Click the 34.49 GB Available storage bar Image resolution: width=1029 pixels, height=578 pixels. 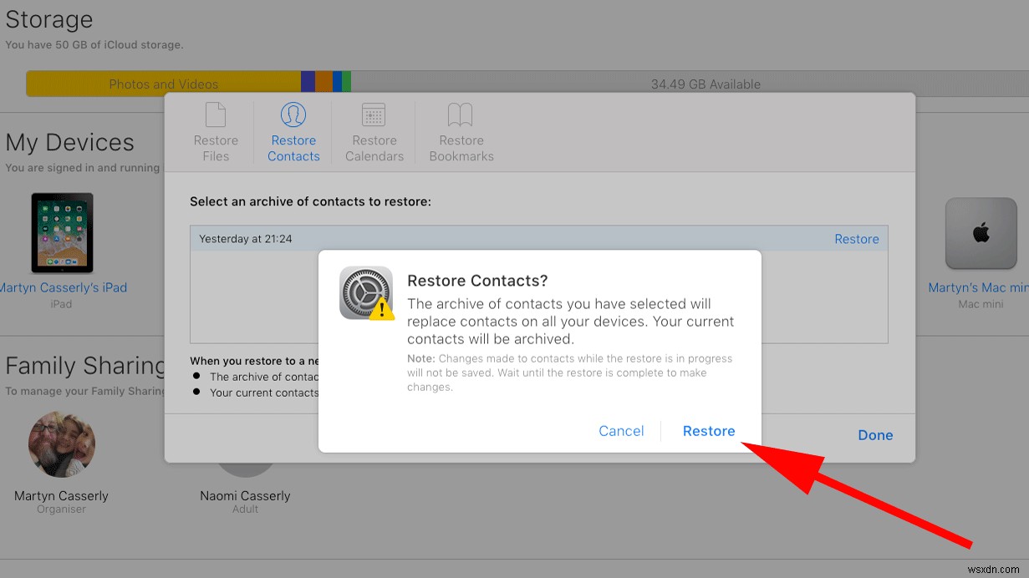706,84
